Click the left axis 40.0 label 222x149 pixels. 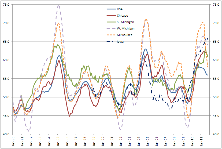tap(6, 134)
